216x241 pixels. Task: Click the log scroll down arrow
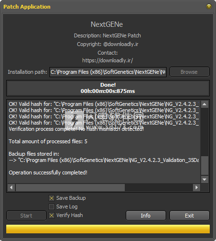point(204,179)
